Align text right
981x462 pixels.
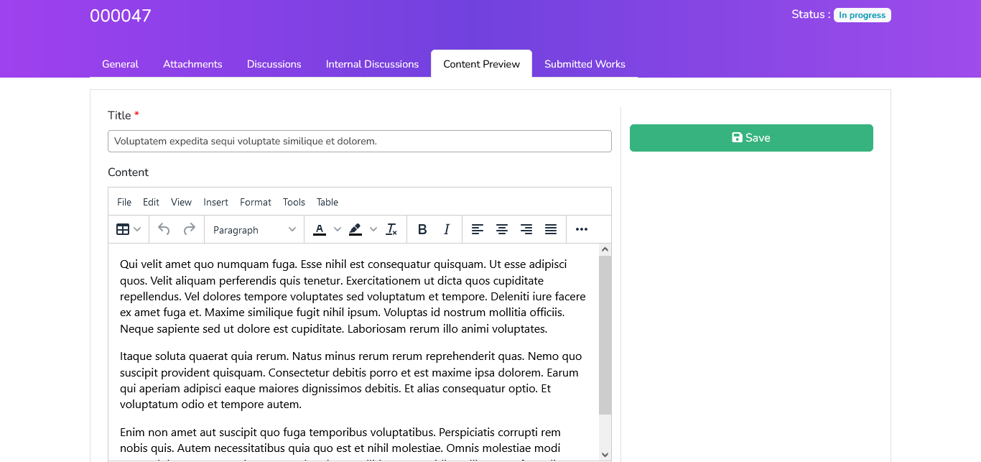tap(526, 229)
